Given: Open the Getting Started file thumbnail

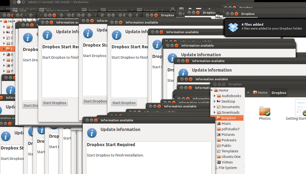Looking at the screenshot, I should click(301, 107).
